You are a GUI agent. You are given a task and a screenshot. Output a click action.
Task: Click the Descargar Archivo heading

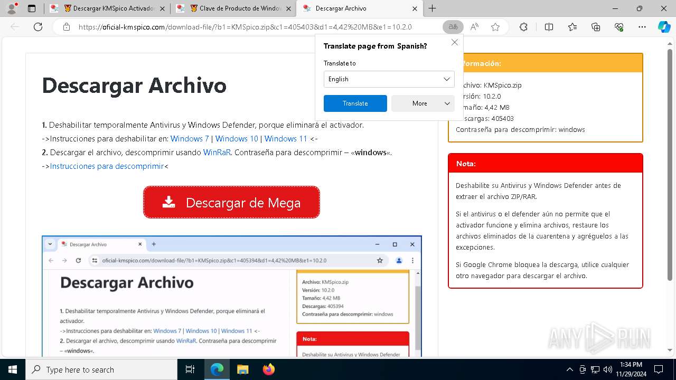click(134, 85)
